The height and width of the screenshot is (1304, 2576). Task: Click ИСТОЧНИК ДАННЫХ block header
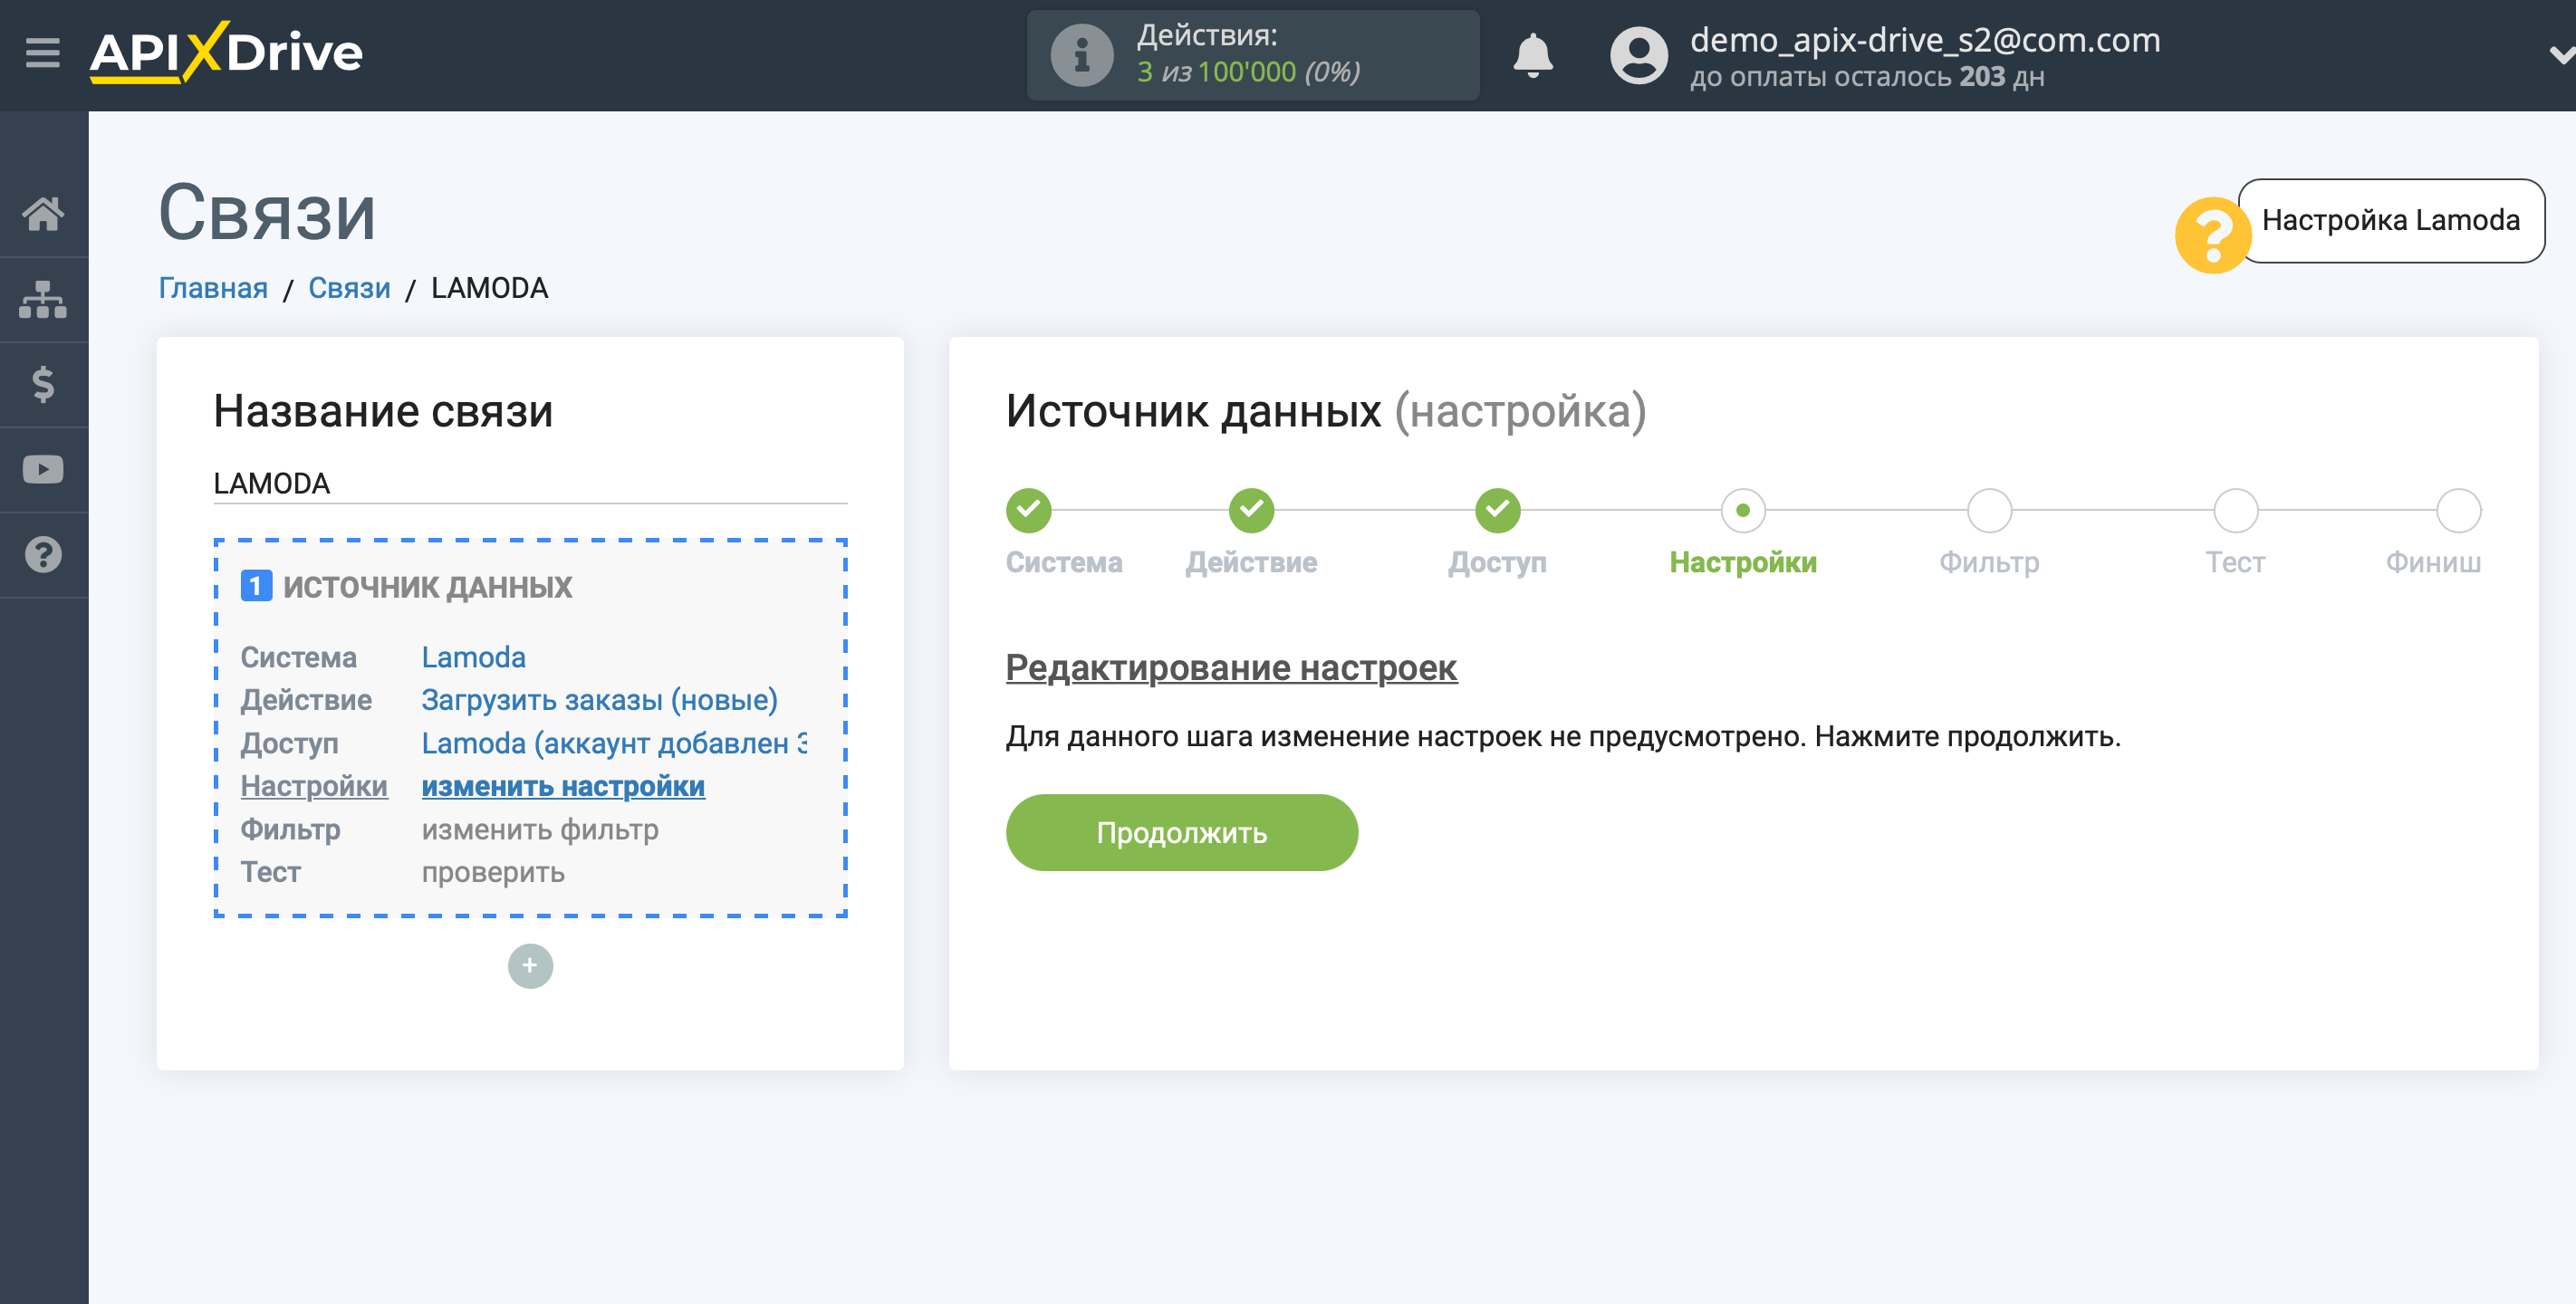(427, 586)
